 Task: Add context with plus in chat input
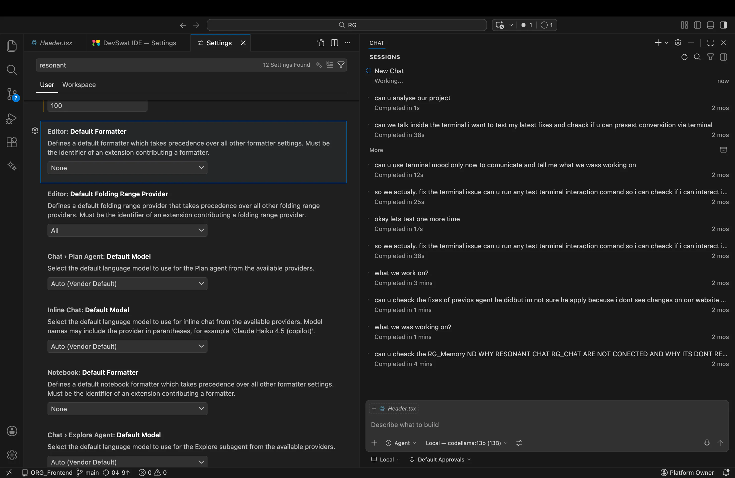(x=374, y=443)
